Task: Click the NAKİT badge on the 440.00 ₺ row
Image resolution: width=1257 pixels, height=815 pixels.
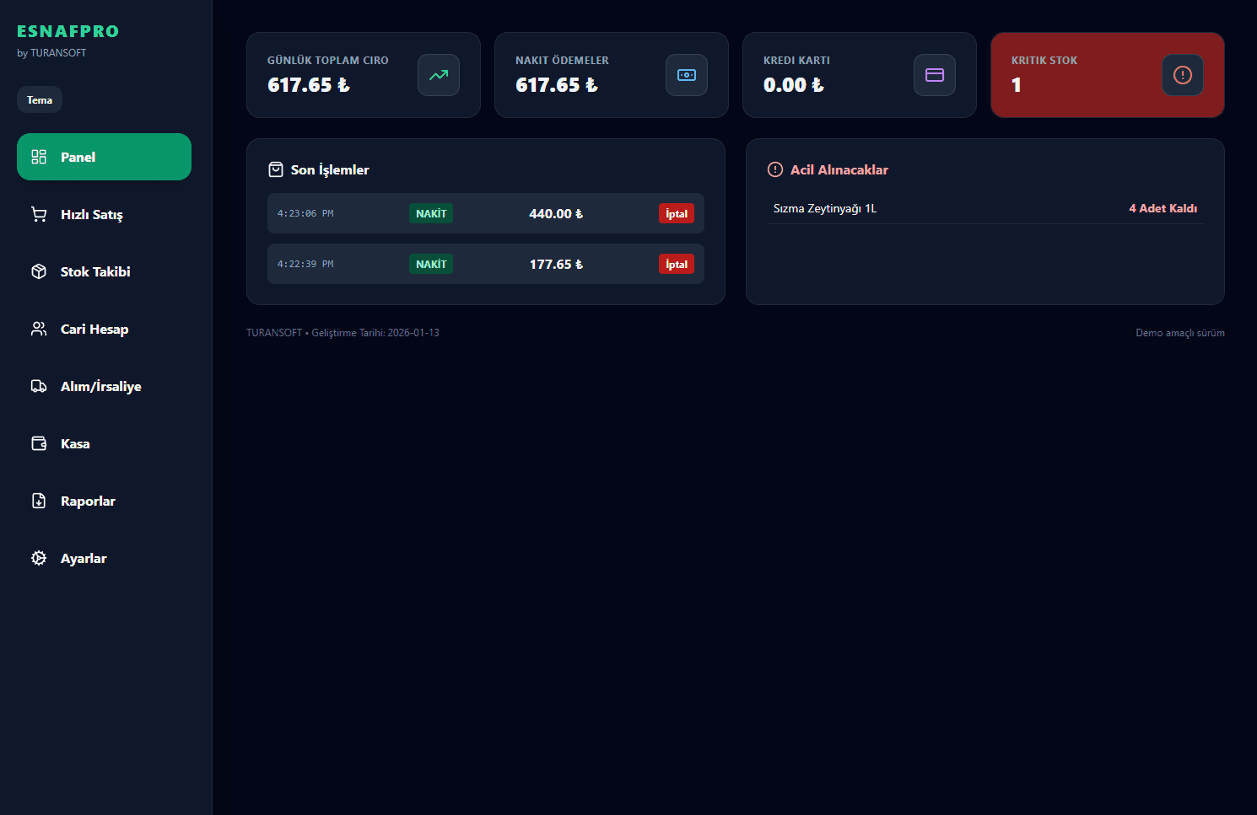Action: point(431,213)
